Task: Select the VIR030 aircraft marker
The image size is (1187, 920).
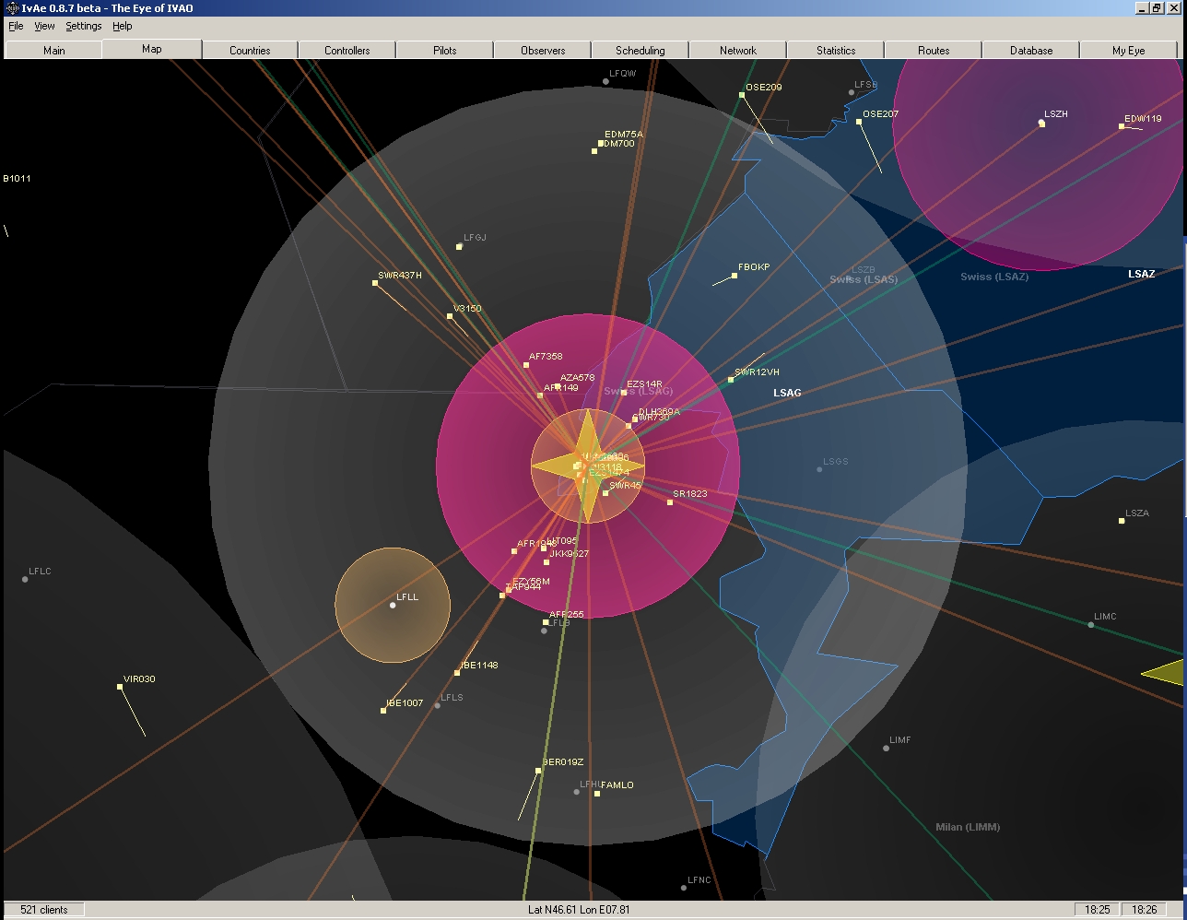Action: (120, 687)
